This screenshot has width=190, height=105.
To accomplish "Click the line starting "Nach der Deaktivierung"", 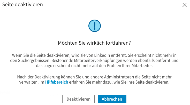I will click(x=95, y=77).
